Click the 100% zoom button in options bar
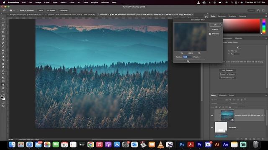Viewport: 268px width, 150px height. (x=41, y=10)
